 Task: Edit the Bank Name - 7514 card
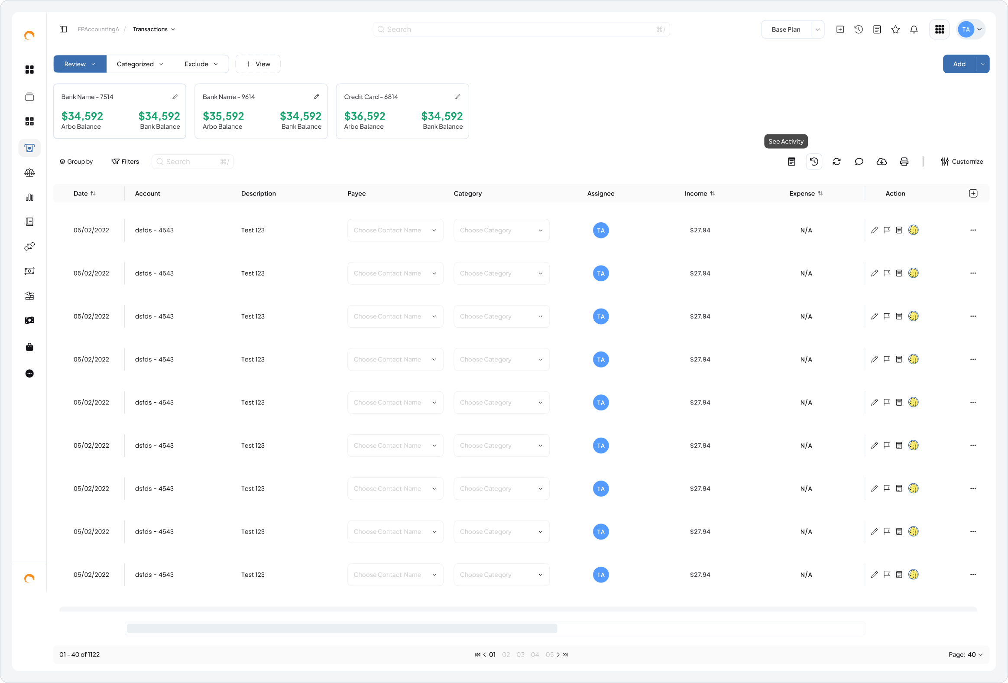point(175,97)
